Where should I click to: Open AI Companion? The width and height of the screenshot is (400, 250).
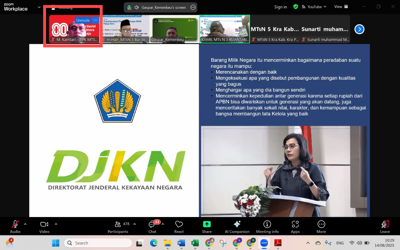237,227
